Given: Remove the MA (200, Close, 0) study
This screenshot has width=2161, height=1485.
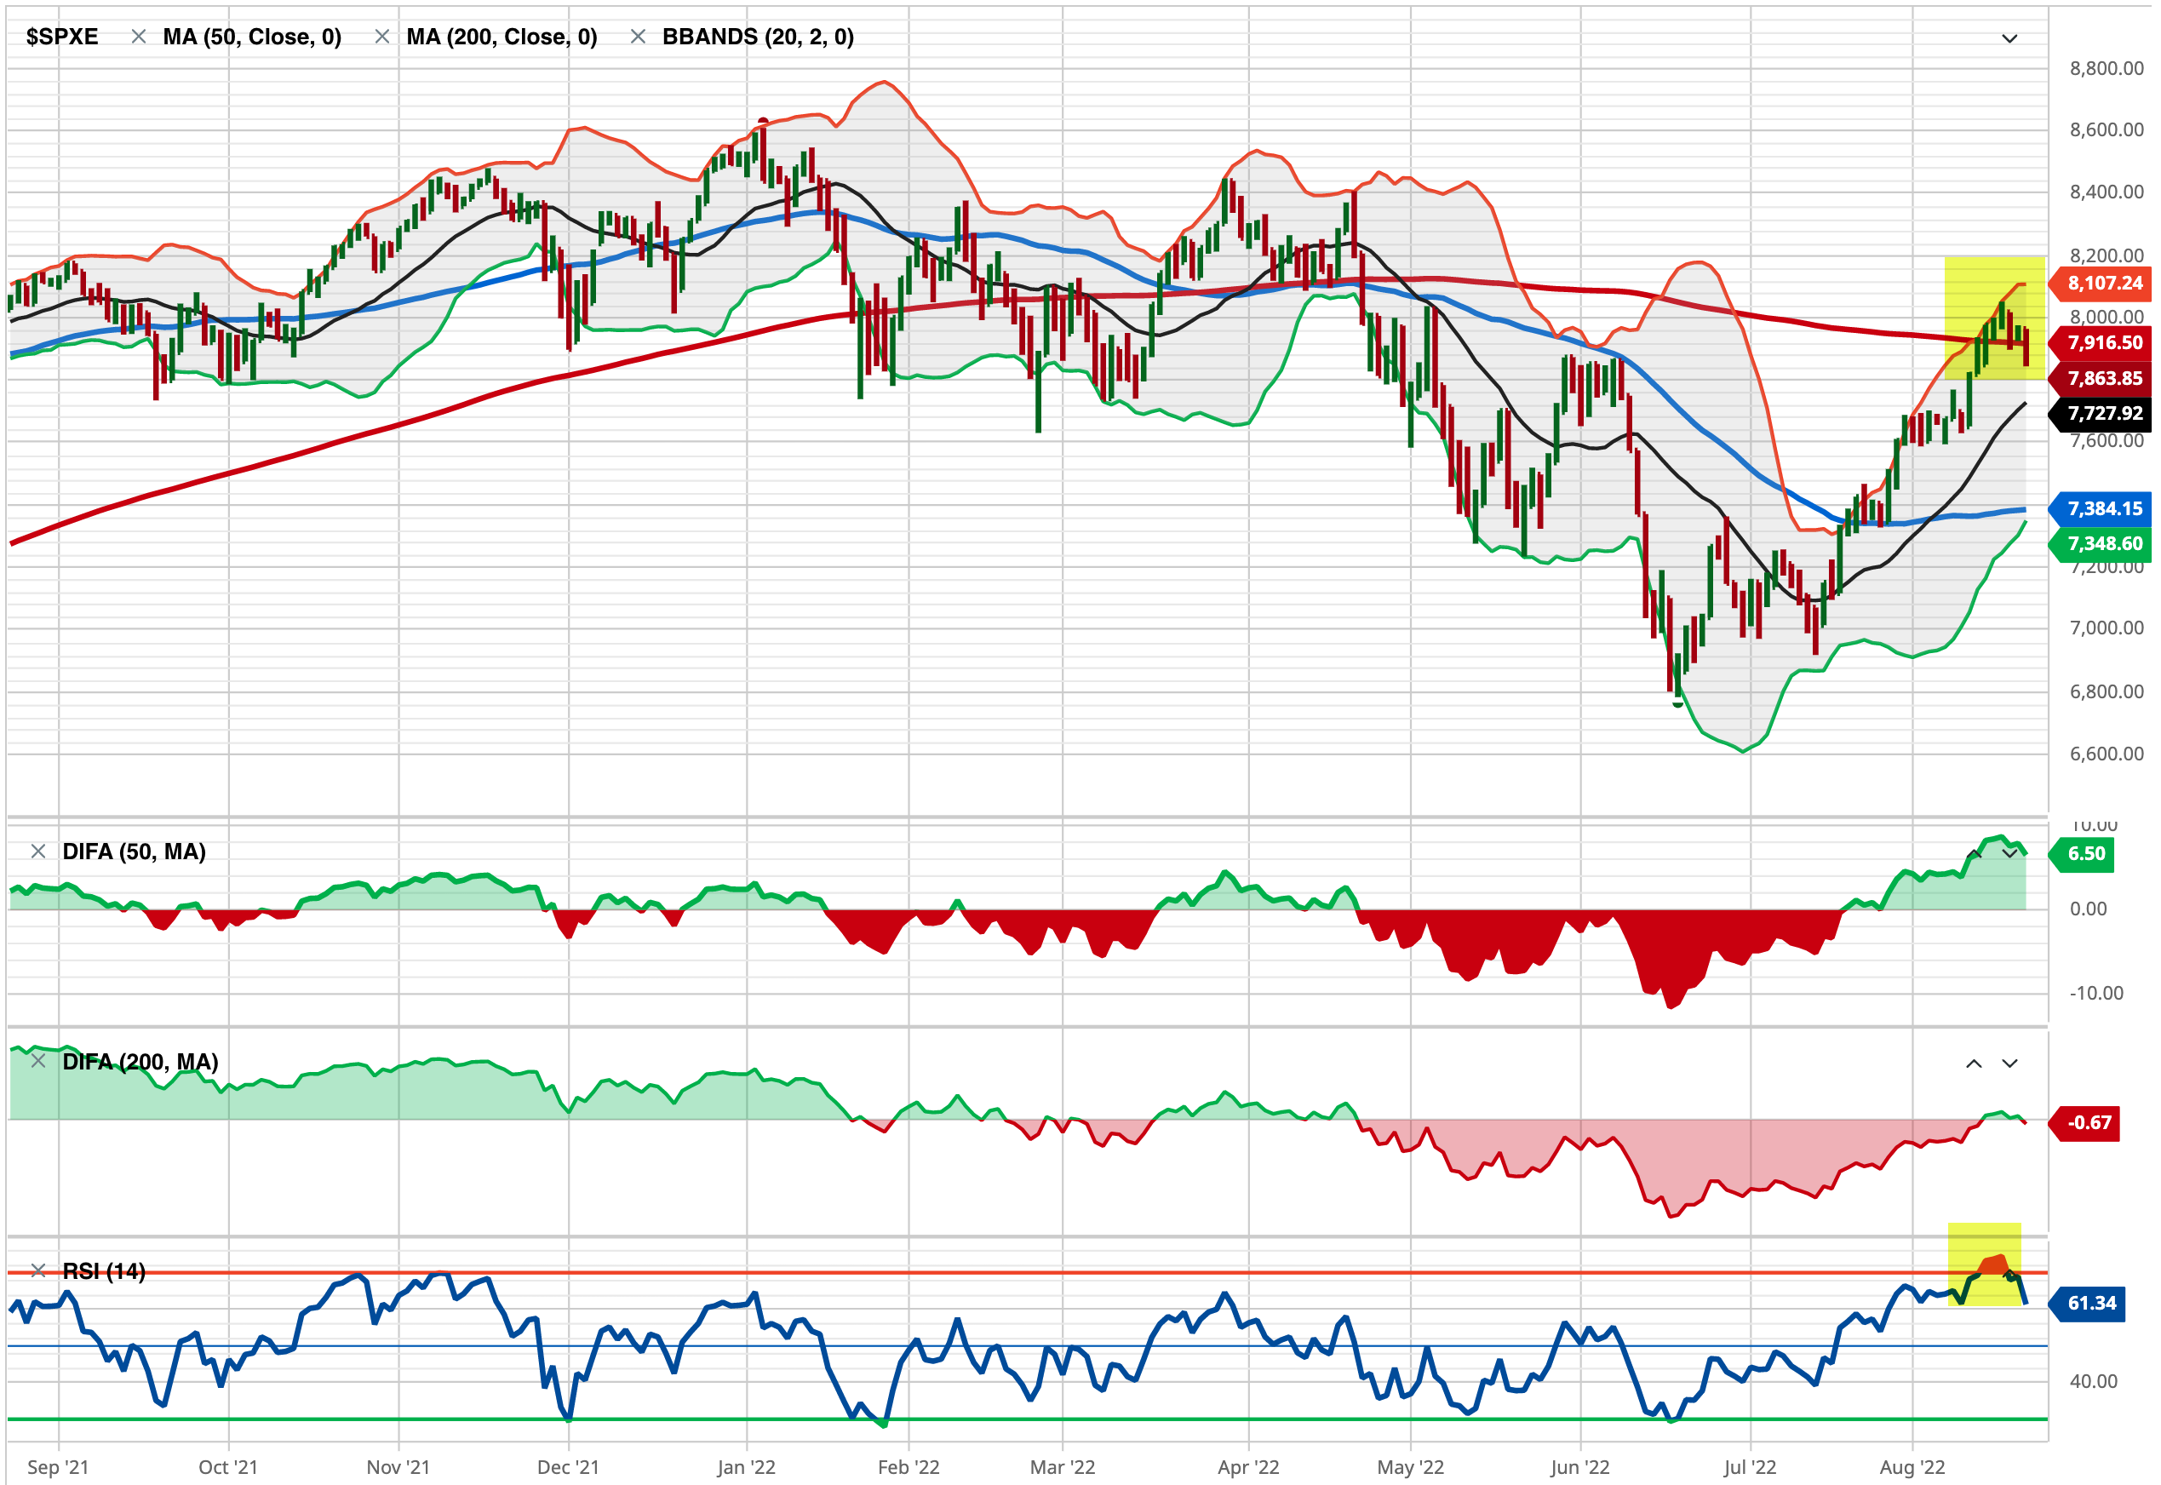Looking at the screenshot, I should (x=381, y=37).
